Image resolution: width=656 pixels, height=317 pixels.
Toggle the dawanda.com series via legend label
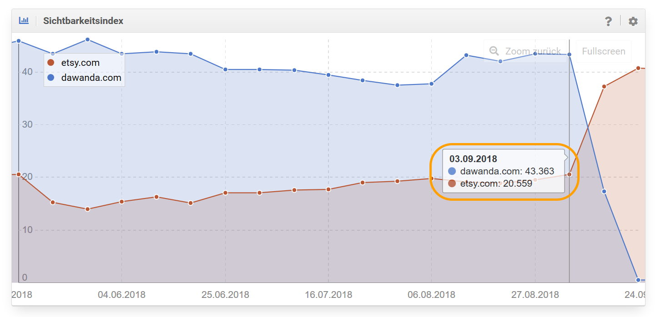[x=91, y=78]
